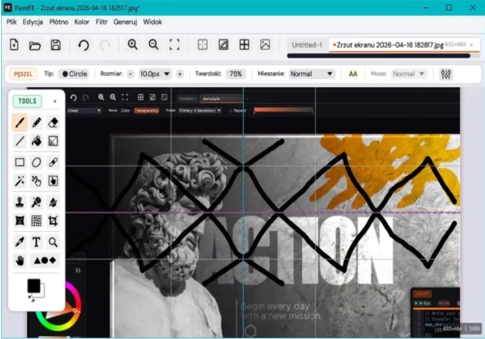
Task: Select the Mesh Warp grid tool
Action: coord(37,221)
